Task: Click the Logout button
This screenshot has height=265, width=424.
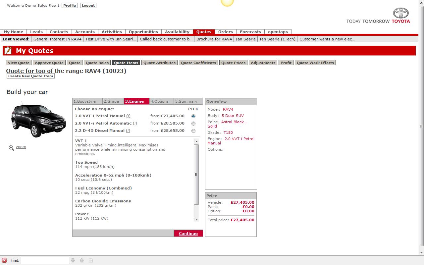Action: 88,5
